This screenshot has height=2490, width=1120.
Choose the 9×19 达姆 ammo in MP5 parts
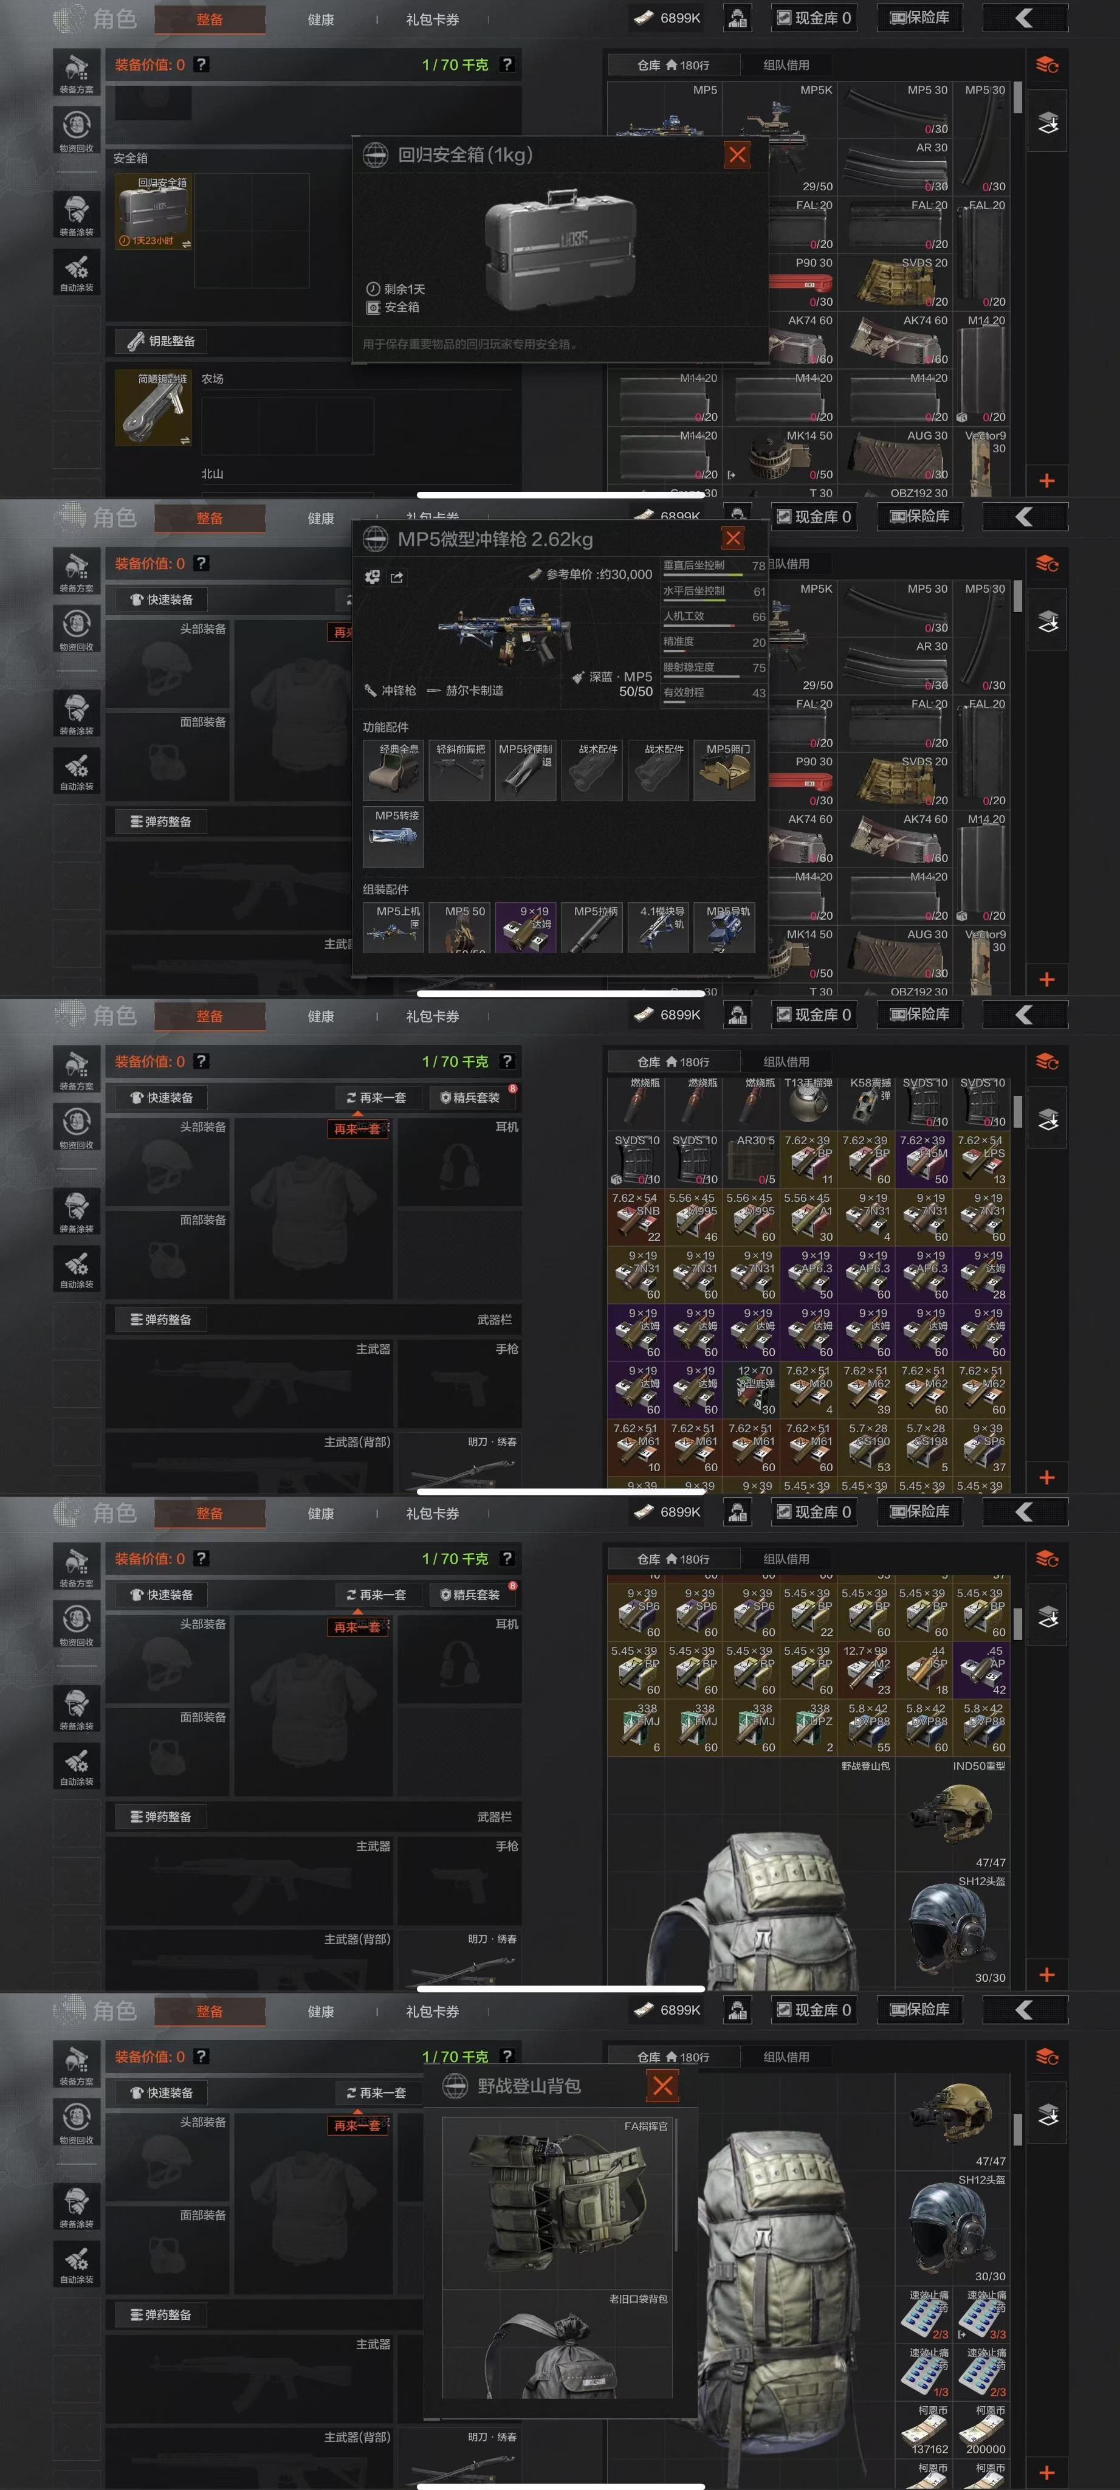[x=526, y=928]
